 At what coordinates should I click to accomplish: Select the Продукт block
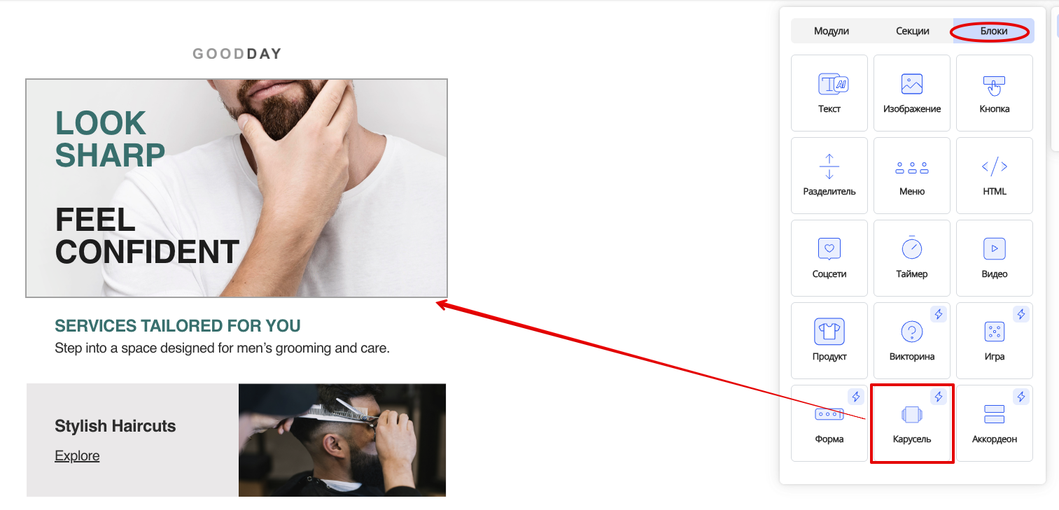point(829,341)
